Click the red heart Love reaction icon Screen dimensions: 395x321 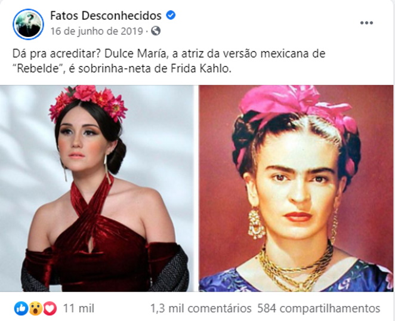coord(50,308)
